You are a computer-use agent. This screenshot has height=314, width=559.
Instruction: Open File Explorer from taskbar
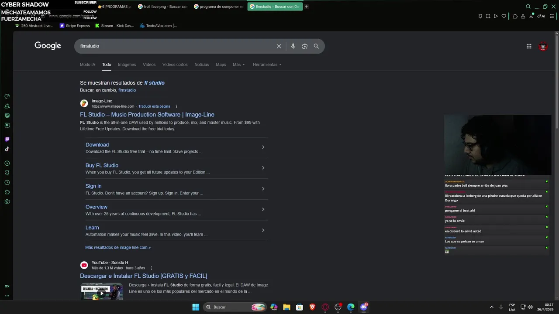coord(286,307)
